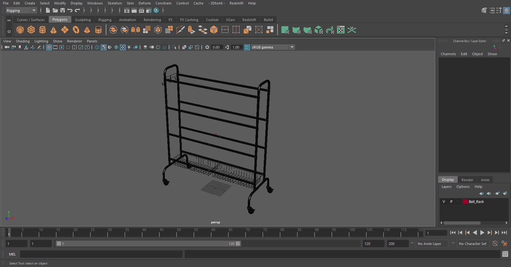
Task: Toggle textured display checker icon
Action: pos(123,47)
